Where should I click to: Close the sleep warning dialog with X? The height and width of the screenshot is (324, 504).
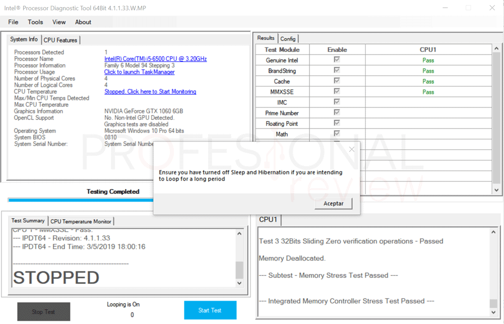coord(352,149)
